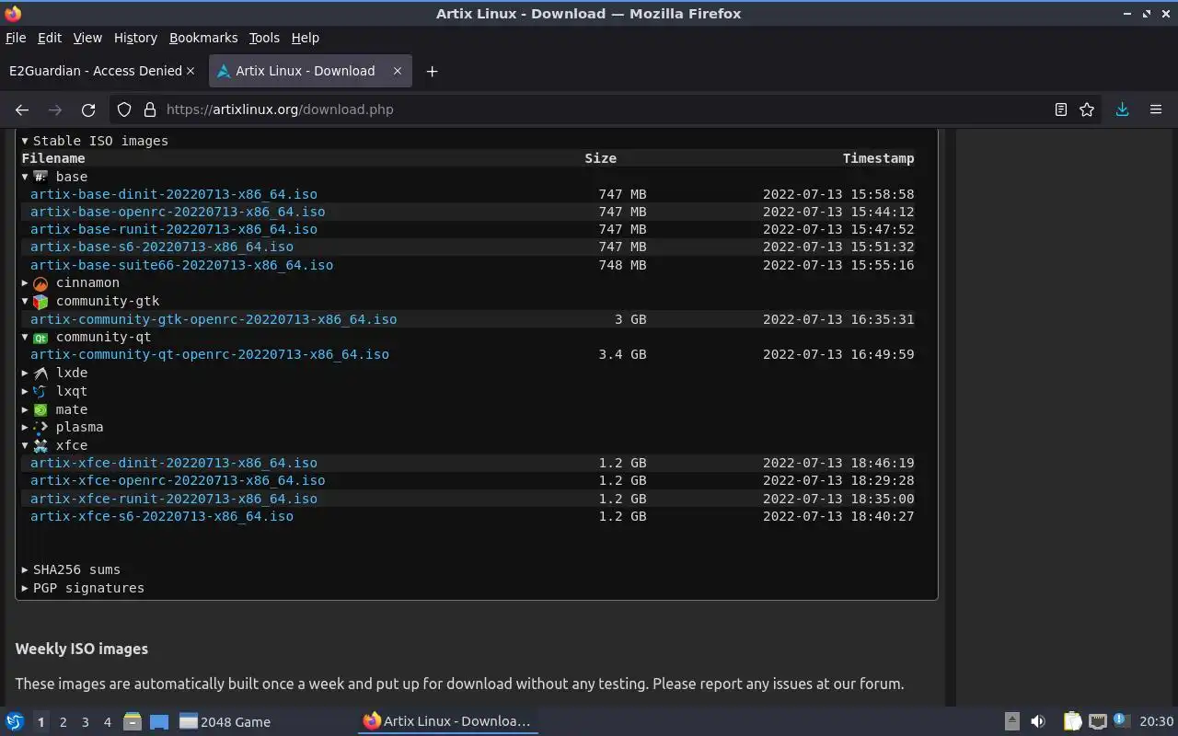This screenshot has height=736, width=1178.
Task: Collapse the base group
Action: coord(25,177)
